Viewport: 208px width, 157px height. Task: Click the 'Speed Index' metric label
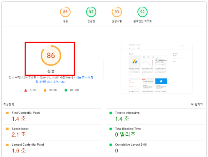[x=20, y=129]
